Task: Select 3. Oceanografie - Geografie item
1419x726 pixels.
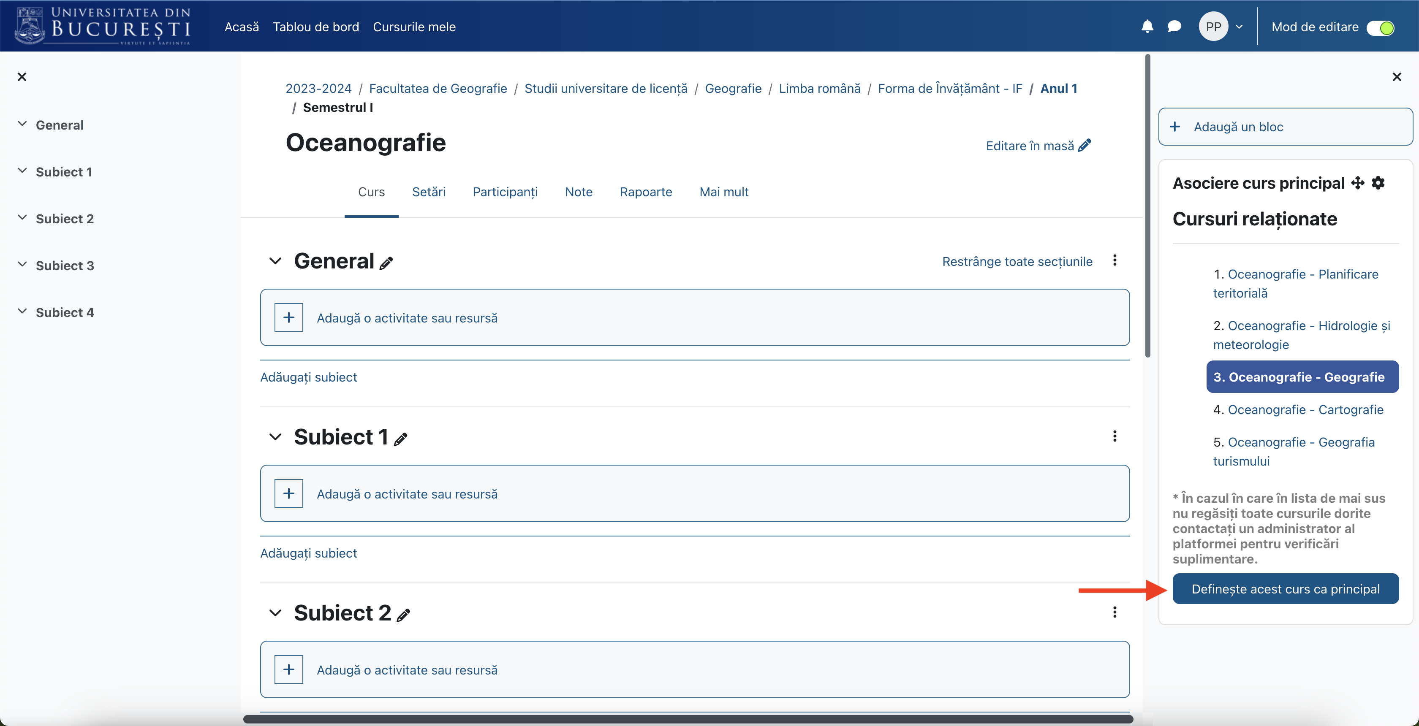Action: tap(1302, 377)
